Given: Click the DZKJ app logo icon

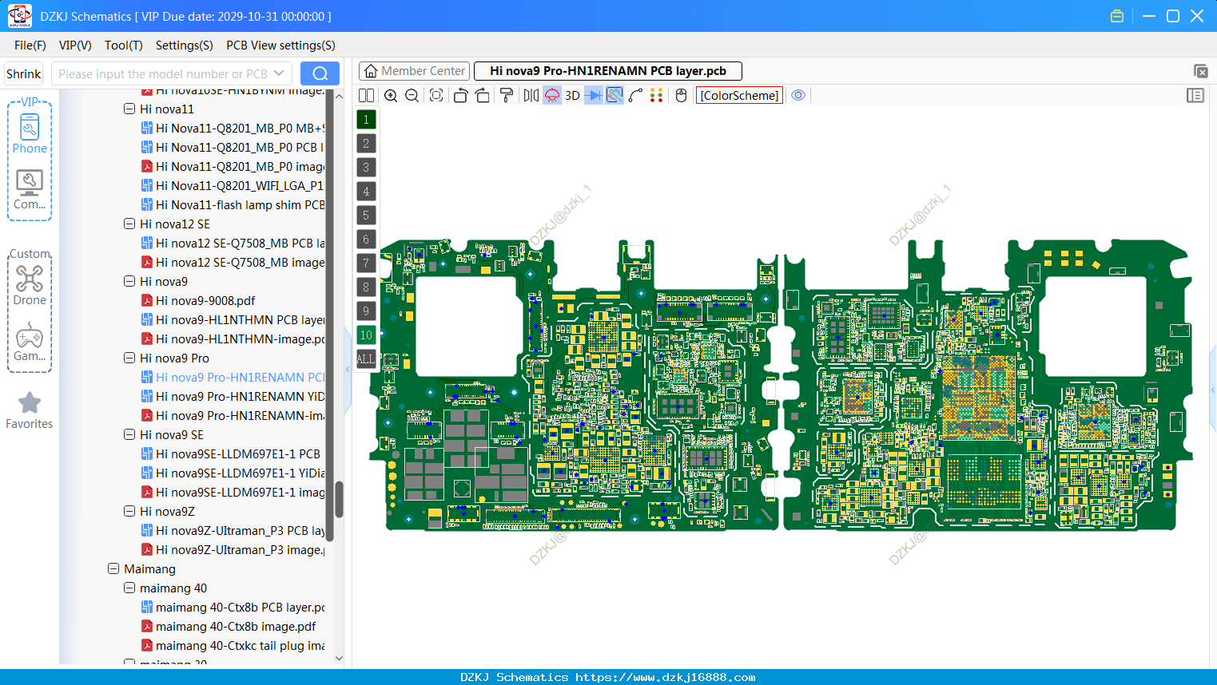Looking at the screenshot, I should pos(19,16).
